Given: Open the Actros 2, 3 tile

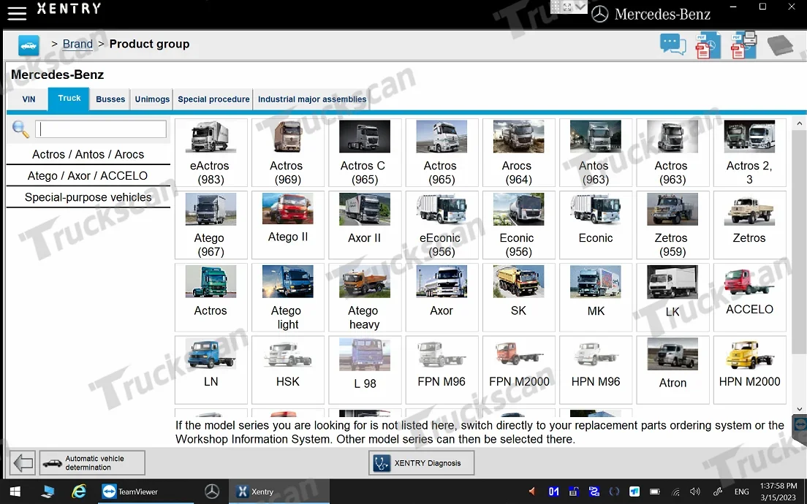Looking at the screenshot, I should 749,153.
